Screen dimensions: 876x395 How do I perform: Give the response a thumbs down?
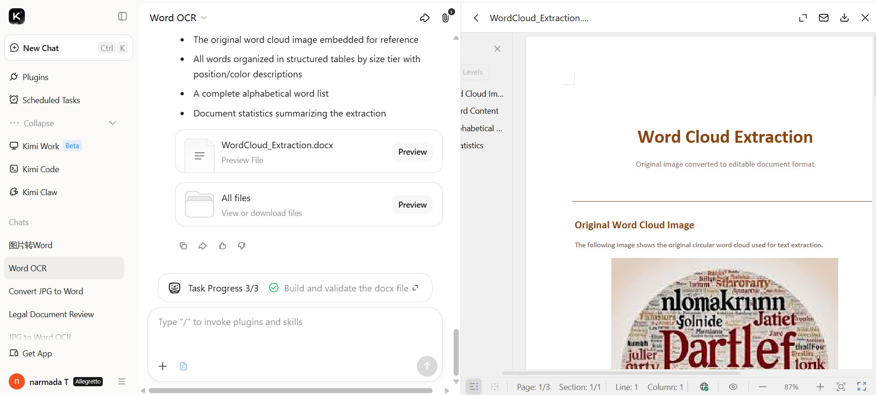click(x=242, y=246)
